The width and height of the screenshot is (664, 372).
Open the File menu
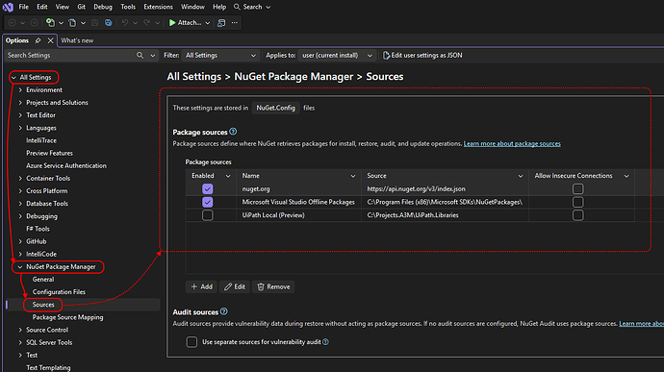coord(24,7)
